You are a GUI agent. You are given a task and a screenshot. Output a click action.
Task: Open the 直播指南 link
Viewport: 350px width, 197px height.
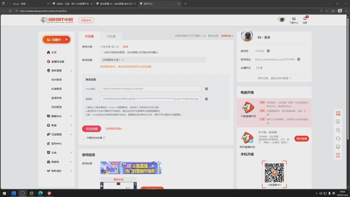[x=227, y=36]
